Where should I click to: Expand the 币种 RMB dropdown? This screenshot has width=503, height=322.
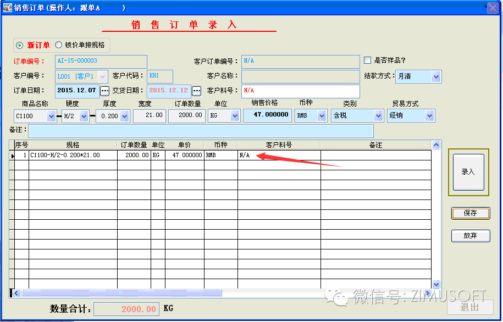321,116
